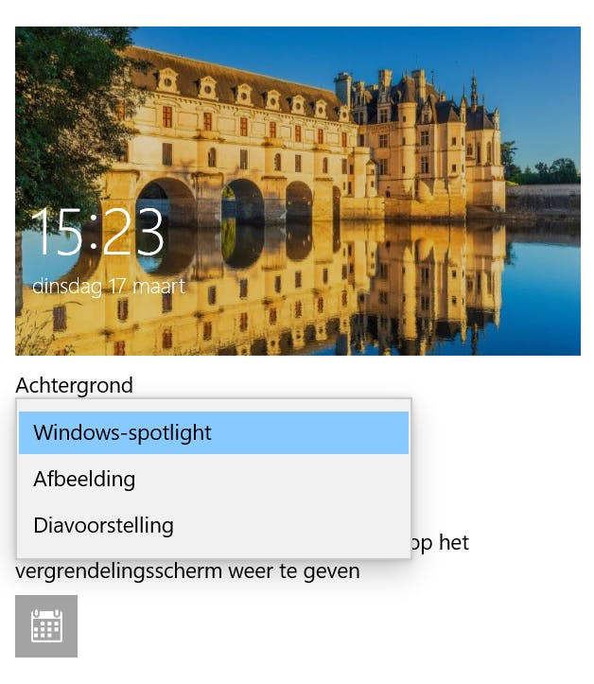Select the Windows-spotlight background option

click(x=213, y=432)
